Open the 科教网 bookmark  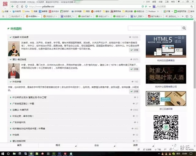click(17, 11)
